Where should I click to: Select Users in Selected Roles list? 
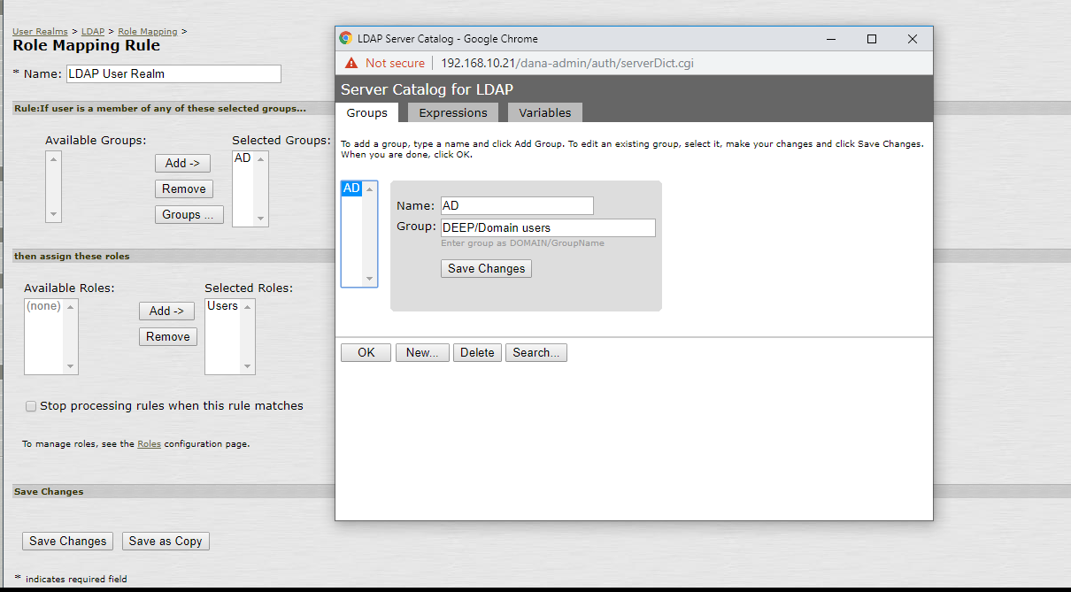222,306
